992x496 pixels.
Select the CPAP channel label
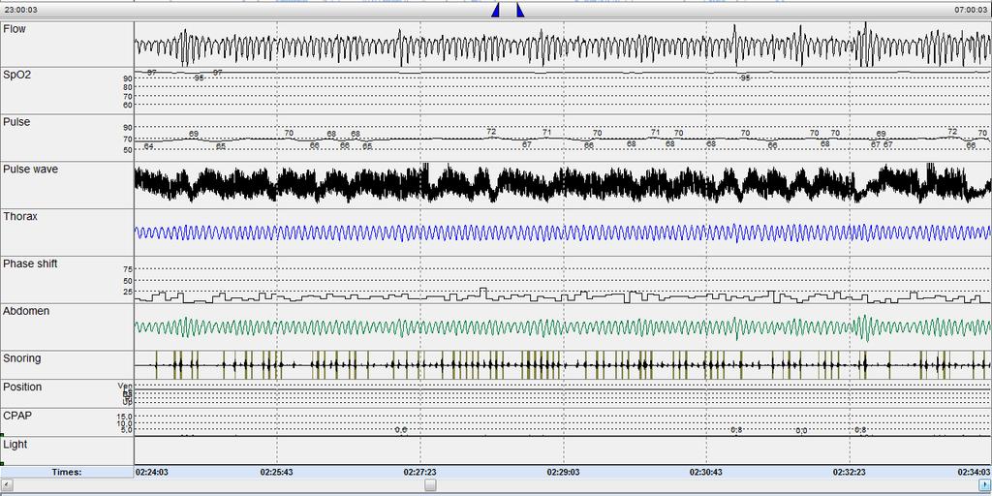click(x=17, y=415)
